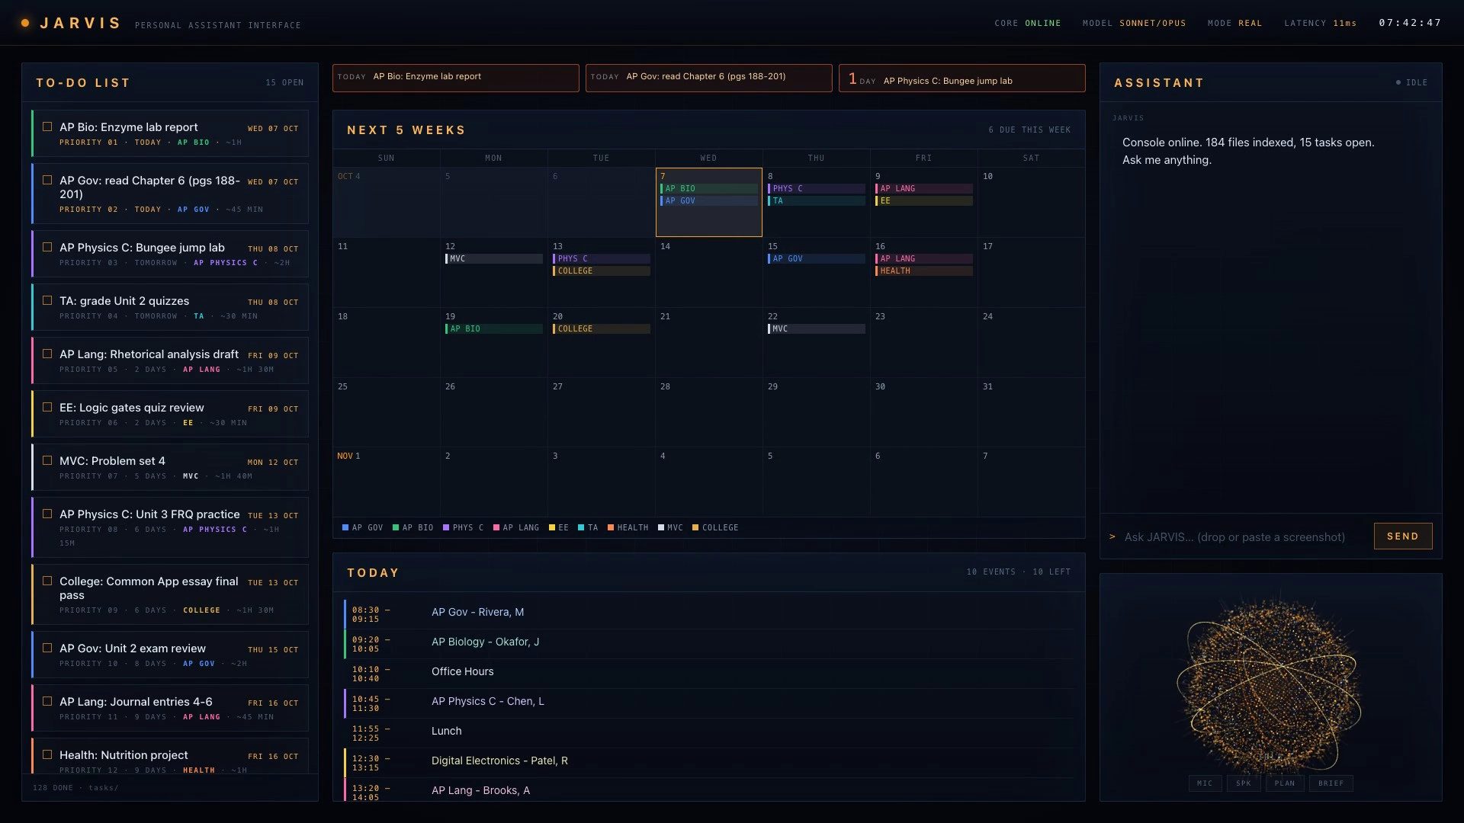This screenshot has width=1464, height=823.
Task: Open HEALTH event on October 16
Action: pos(924,271)
